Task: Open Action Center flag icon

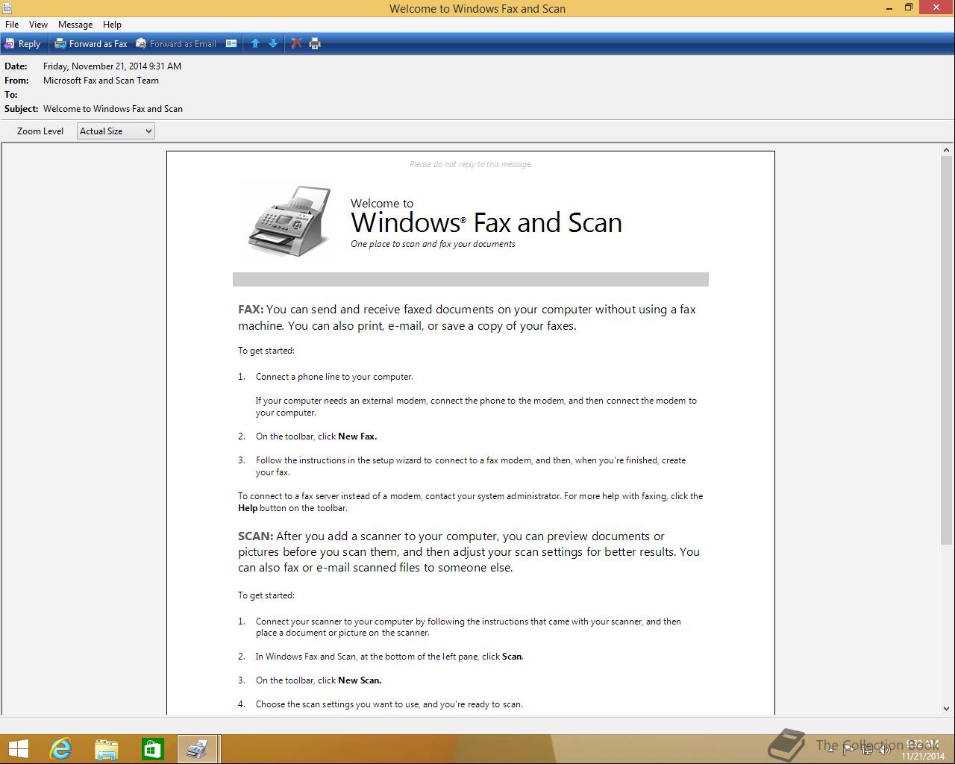Action: coord(849,749)
